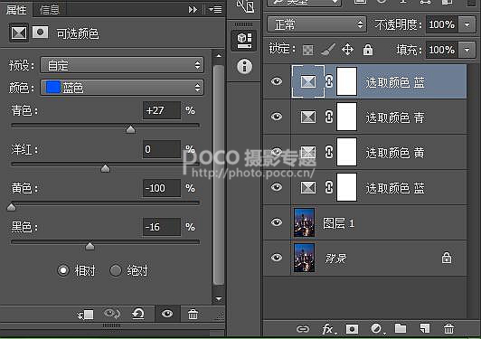Screen dimensions: 481x339
Task: Click the 青色 slider handle
Action: click(x=131, y=129)
